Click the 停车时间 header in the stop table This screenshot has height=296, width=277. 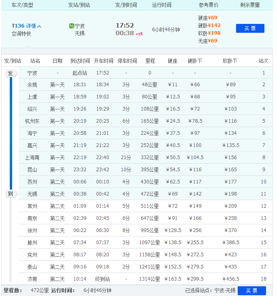click(127, 61)
